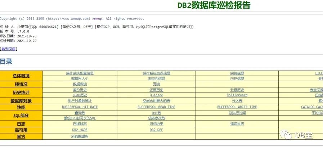Select 日志 category header

click(x=21, y=124)
